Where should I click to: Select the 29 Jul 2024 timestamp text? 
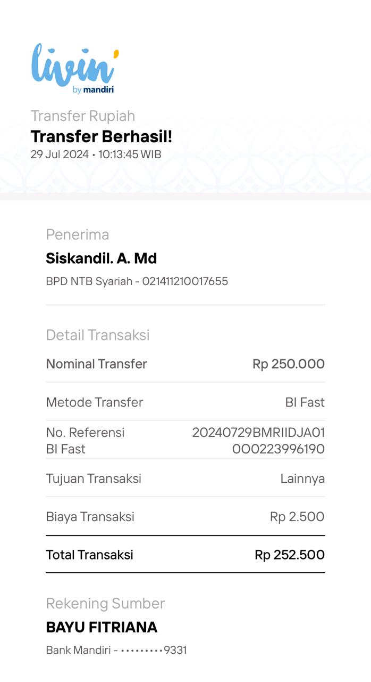pyautogui.click(x=96, y=155)
